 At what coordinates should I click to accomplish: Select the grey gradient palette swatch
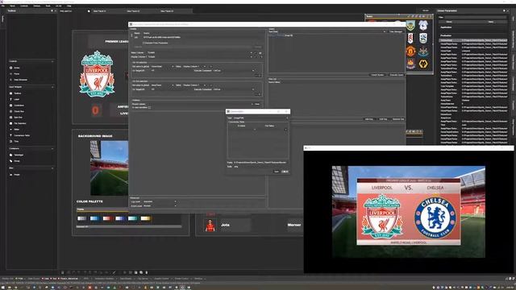pos(81,218)
